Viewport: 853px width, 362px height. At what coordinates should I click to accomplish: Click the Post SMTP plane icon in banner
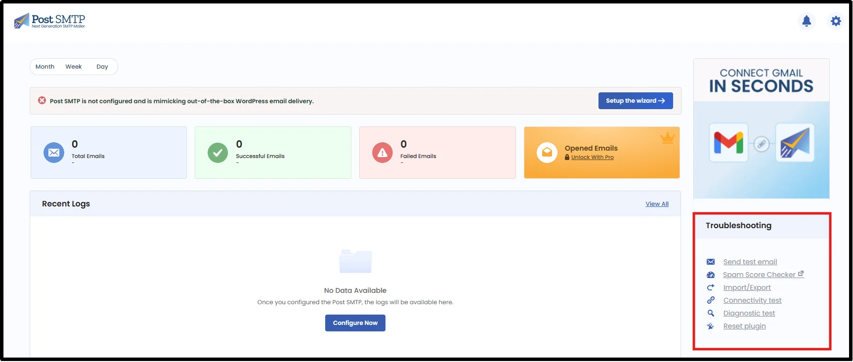click(795, 143)
